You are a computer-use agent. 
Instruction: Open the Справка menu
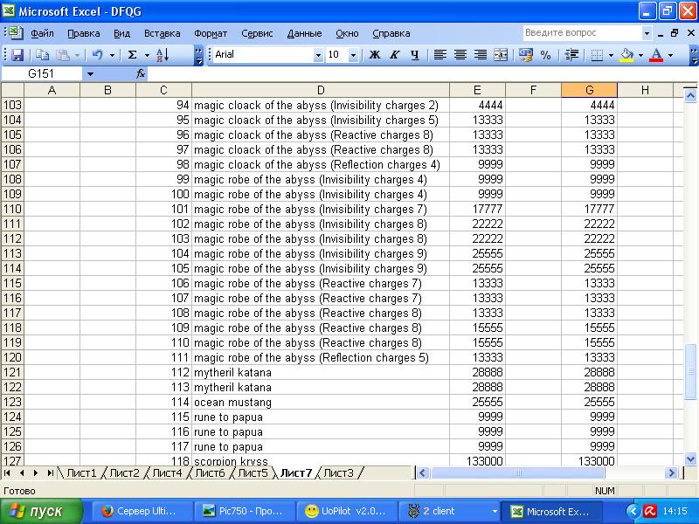click(x=391, y=33)
